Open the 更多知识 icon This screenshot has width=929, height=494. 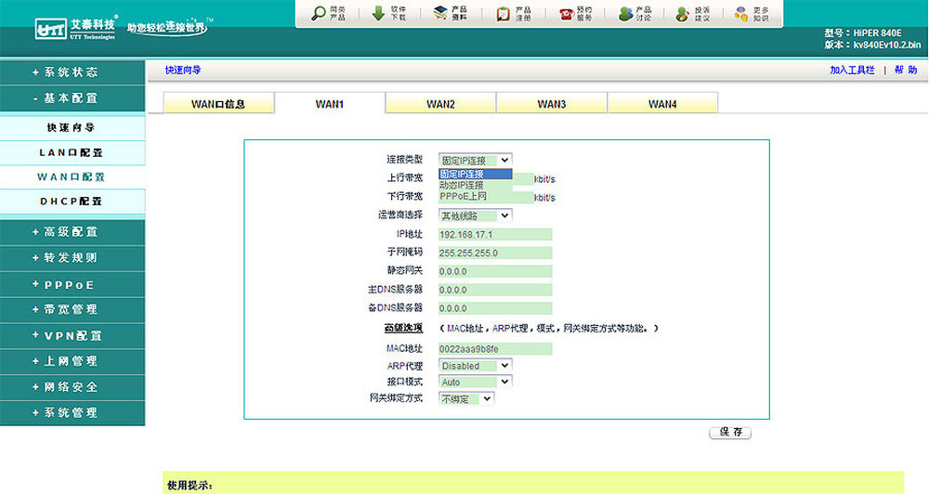pos(740,13)
